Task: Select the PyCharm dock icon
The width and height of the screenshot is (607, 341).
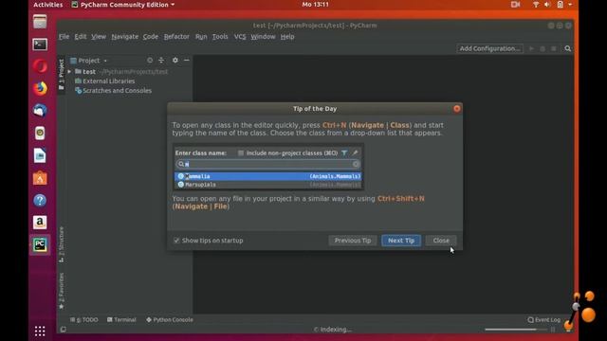Action: tap(40, 244)
